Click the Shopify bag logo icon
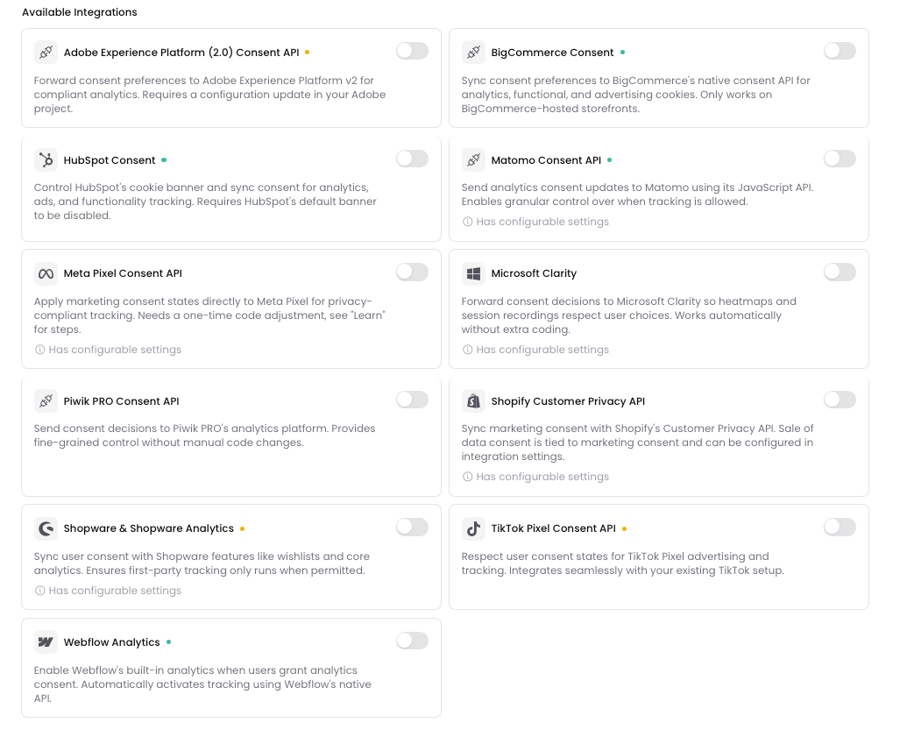 click(473, 400)
